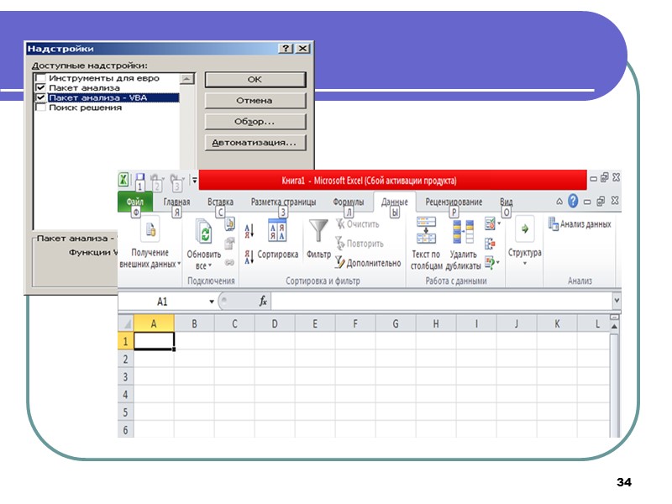This screenshot has width=672, height=504.
Task: Uncheck the Пакет анализа checkbox
Action: tap(40, 88)
